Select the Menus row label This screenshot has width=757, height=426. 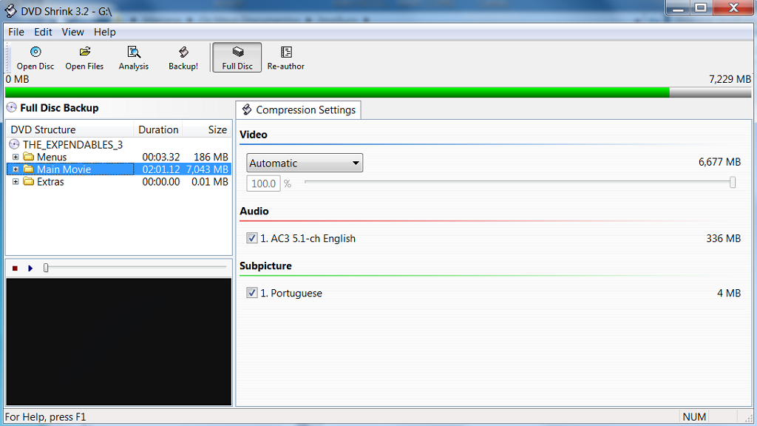click(52, 157)
